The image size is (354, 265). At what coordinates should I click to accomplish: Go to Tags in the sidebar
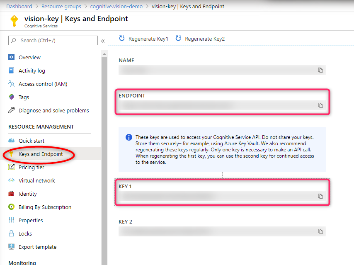tap(24, 97)
